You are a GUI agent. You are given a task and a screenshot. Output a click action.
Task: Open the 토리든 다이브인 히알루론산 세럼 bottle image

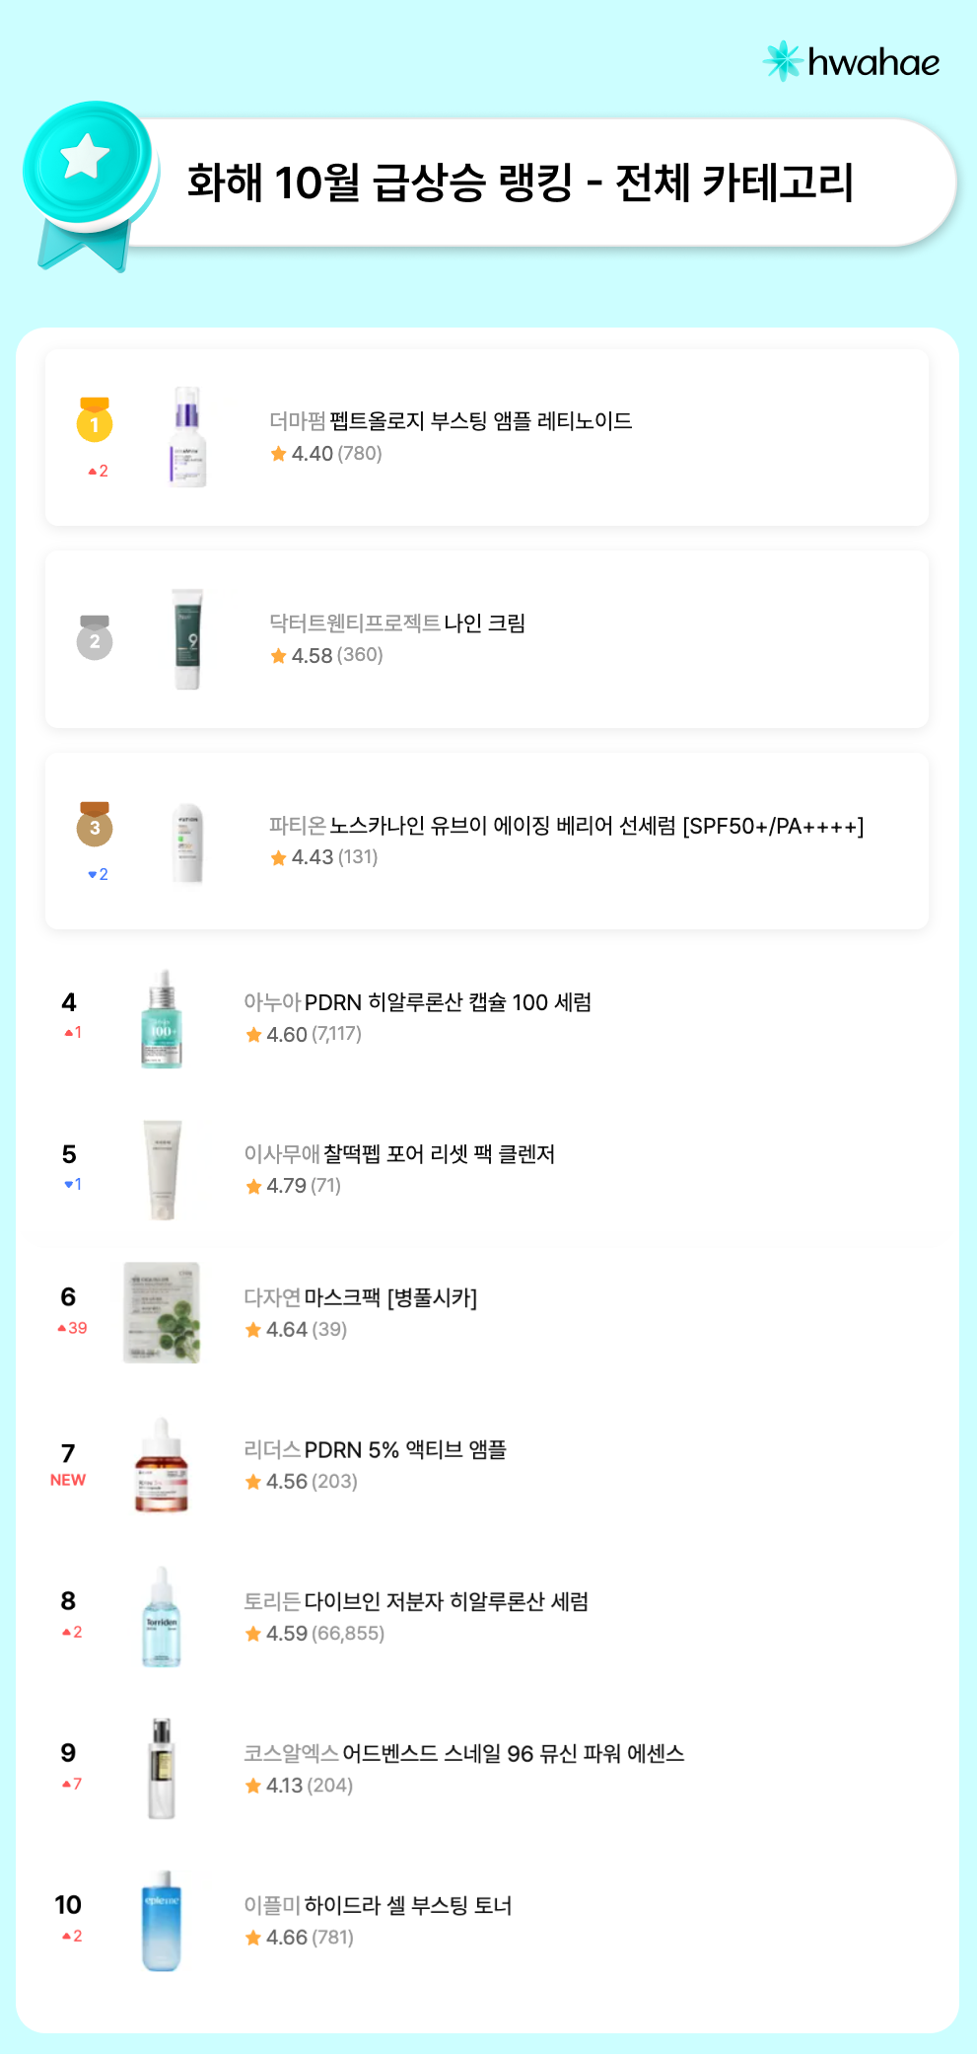click(x=162, y=1618)
